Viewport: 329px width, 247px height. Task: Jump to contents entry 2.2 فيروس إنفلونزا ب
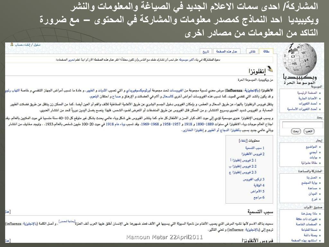(x=243, y=166)
